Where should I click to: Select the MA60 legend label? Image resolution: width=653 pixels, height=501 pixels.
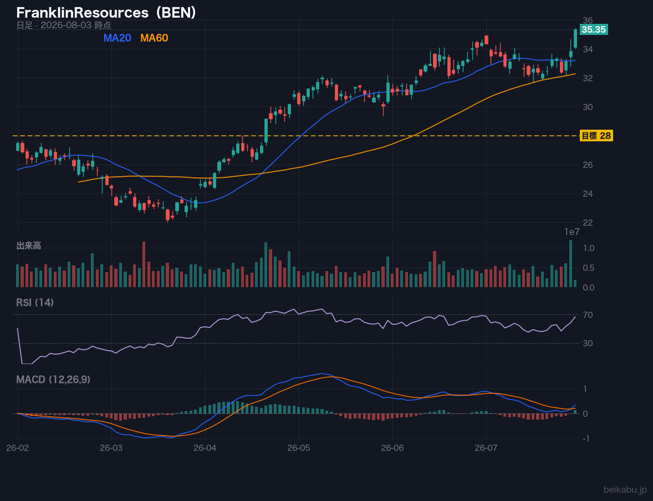click(154, 38)
